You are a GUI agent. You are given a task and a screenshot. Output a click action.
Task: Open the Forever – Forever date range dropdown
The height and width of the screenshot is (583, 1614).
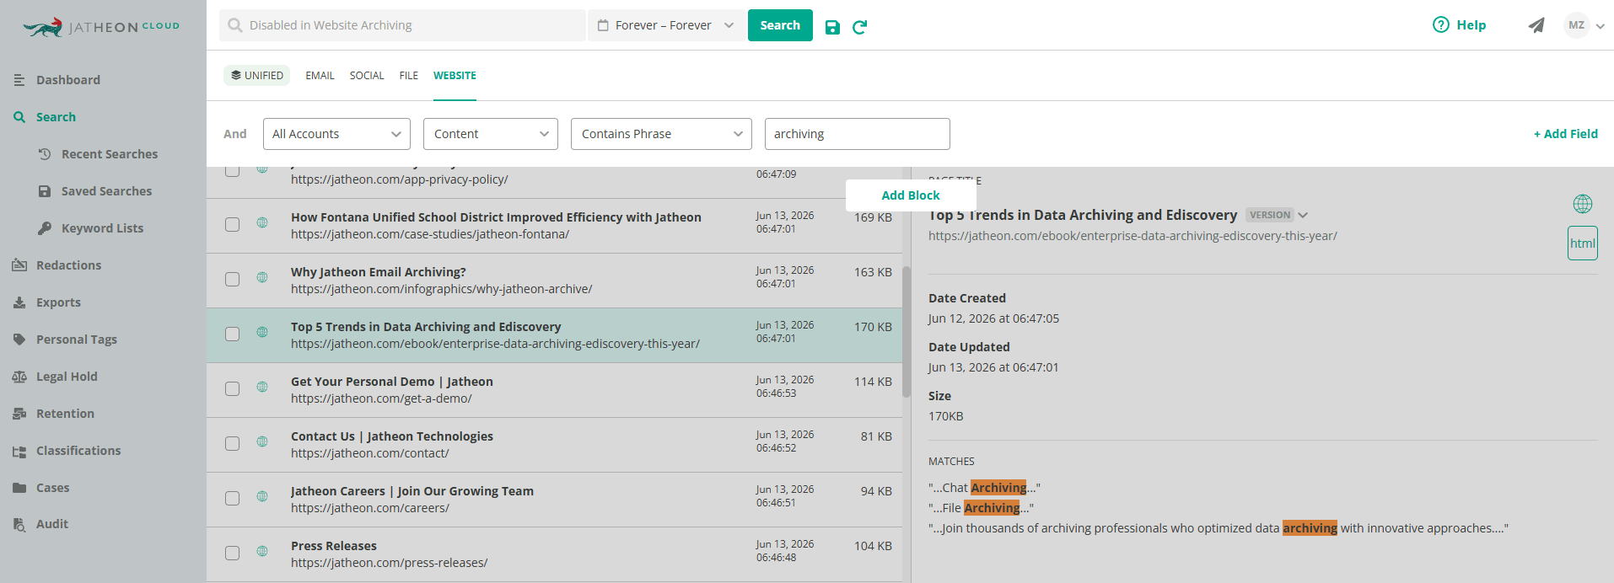tap(666, 25)
